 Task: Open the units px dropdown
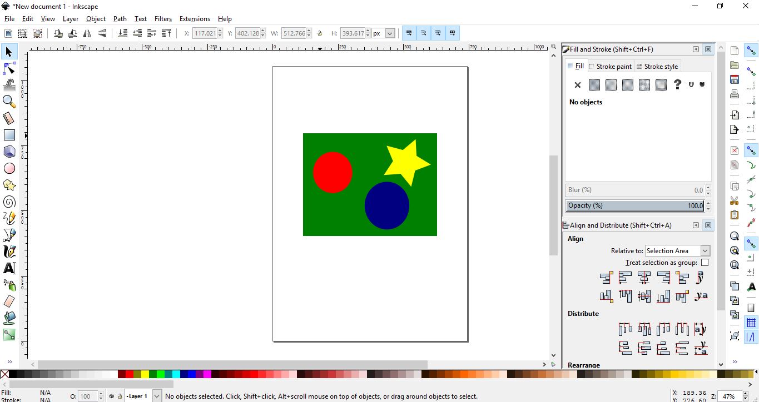pyautogui.click(x=390, y=33)
